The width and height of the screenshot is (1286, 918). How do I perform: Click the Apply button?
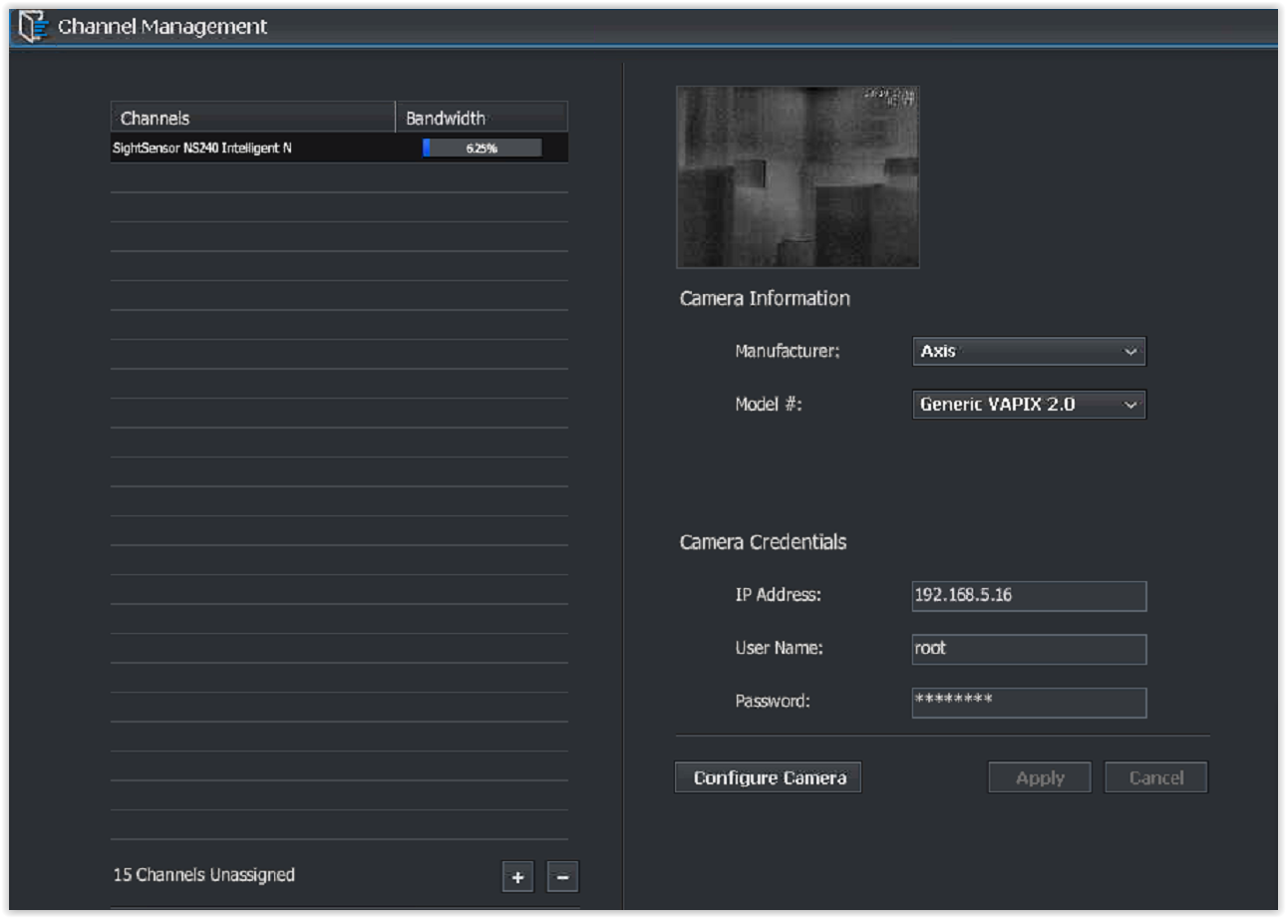(x=1040, y=777)
